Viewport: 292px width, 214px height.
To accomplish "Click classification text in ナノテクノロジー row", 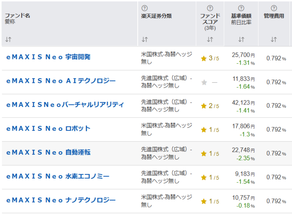I will [x=166, y=201].
